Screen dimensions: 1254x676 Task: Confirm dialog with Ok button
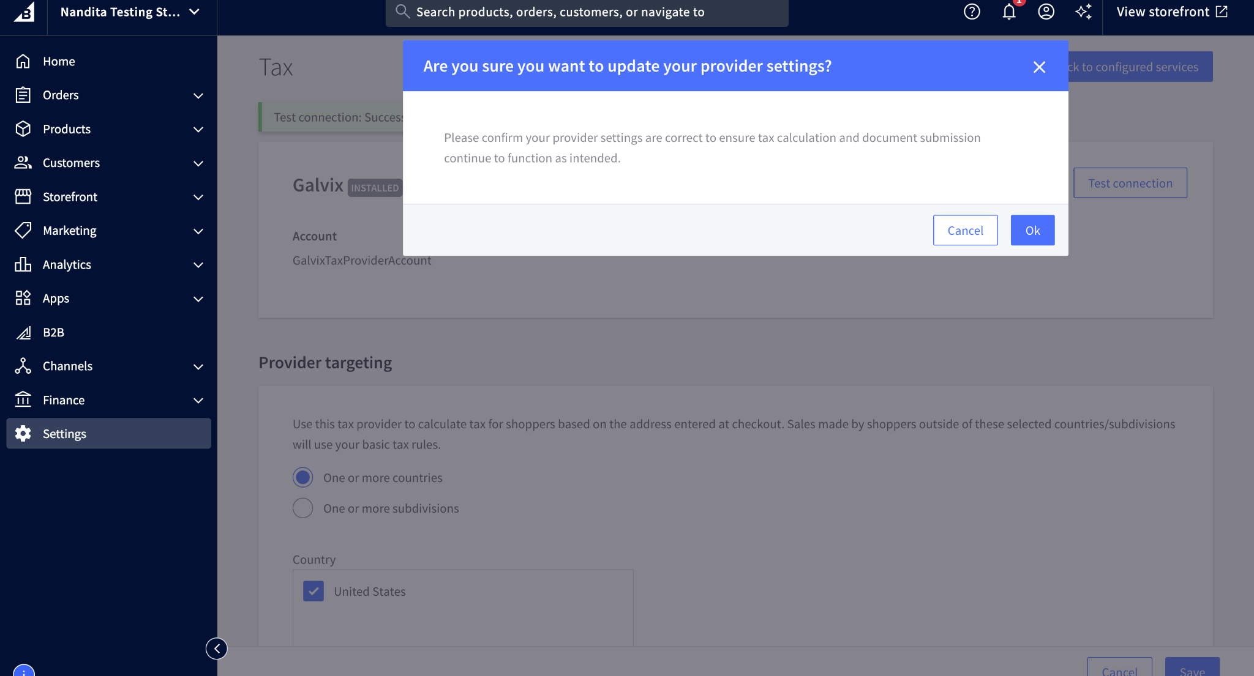tap(1032, 230)
